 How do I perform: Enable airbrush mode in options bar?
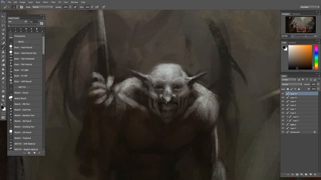coord(97,7)
